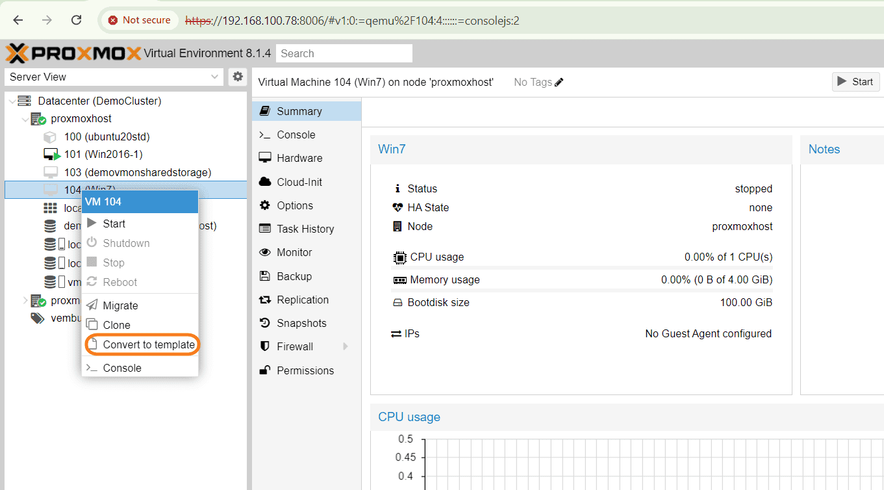Click the CPU usage chart heading
This screenshot has height=490, width=884.
pos(409,417)
